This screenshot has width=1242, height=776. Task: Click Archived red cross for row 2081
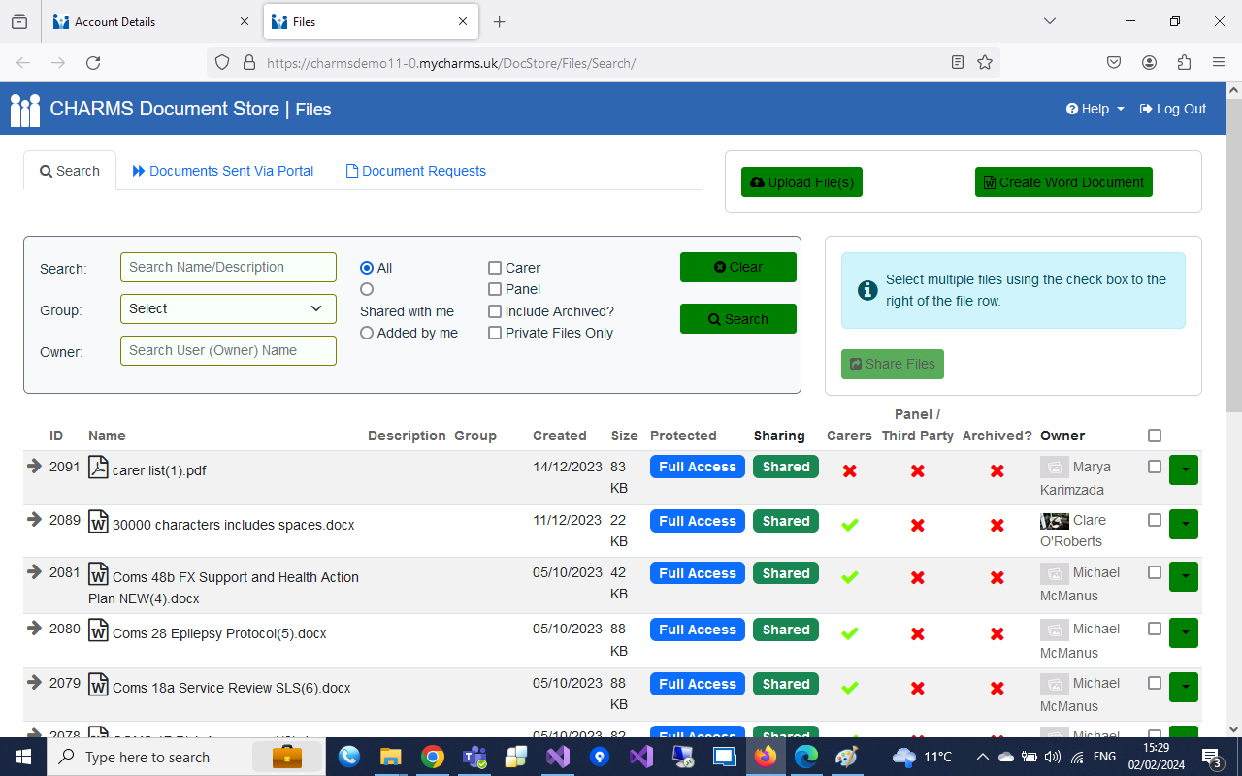tap(997, 577)
